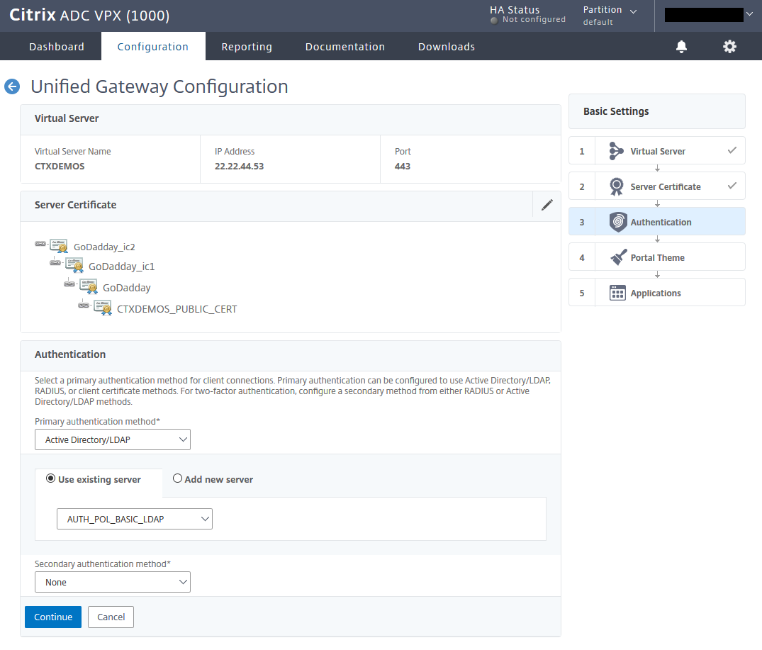The width and height of the screenshot is (762, 650).
Task: Go to step 3 Authentication
Action: [657, 222]
